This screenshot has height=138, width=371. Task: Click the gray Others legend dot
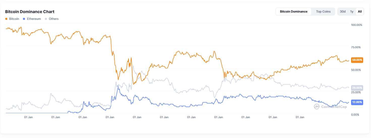(46, 19)
